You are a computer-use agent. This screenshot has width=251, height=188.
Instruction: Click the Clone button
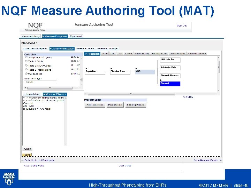point(28,149)
